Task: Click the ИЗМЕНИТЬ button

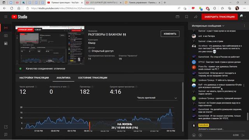Action: pos(170,34)
